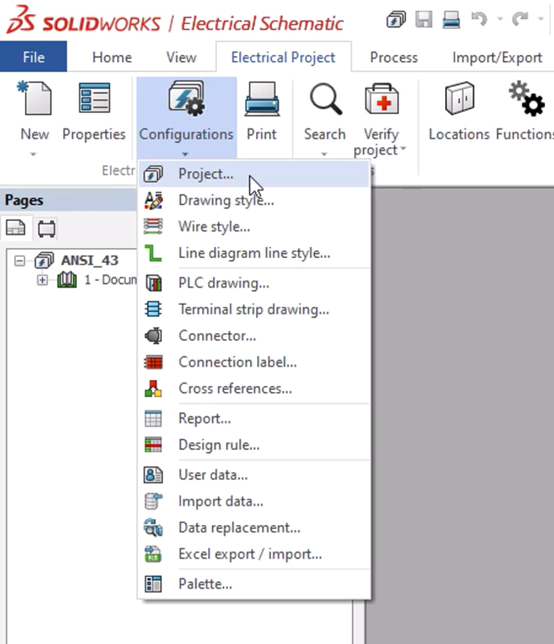This screenshot has width=554, height=644.
Task: Click the Drawing style menu icon
Action: (x=153, y=200)
